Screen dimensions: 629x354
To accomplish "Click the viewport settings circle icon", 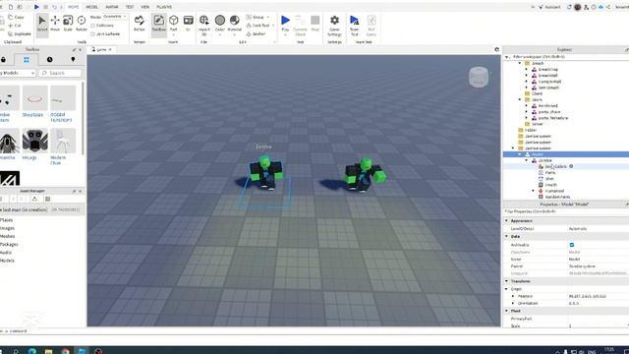I will click(x=496, y=49).
